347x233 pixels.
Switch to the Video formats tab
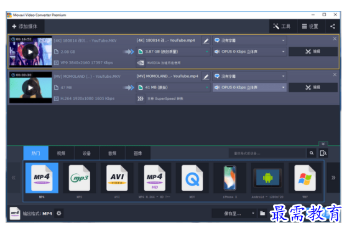(62, 153)
